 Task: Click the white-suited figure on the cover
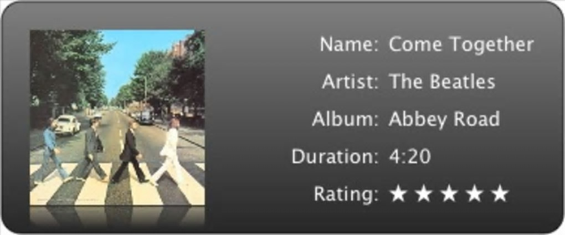click(169, 151)
